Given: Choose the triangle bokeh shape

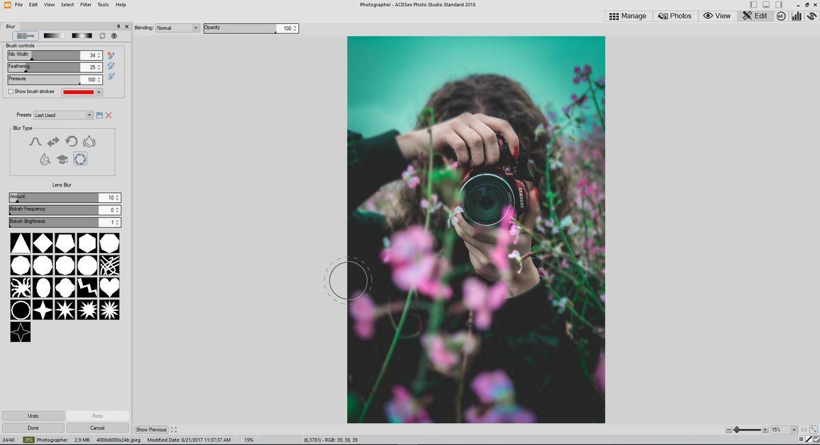Looking at the screenshot, I should pyautogui.click(x=20, y=243).
